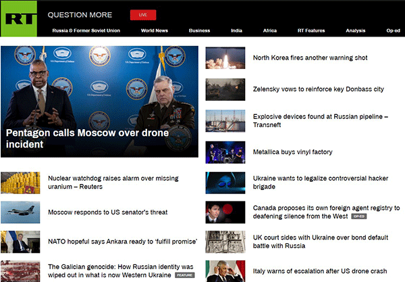Read 'Moscow responds to US senator's threat'
The height and width of the screenshot is (282, 405).
pyautogui.click(x=108, y=212)
